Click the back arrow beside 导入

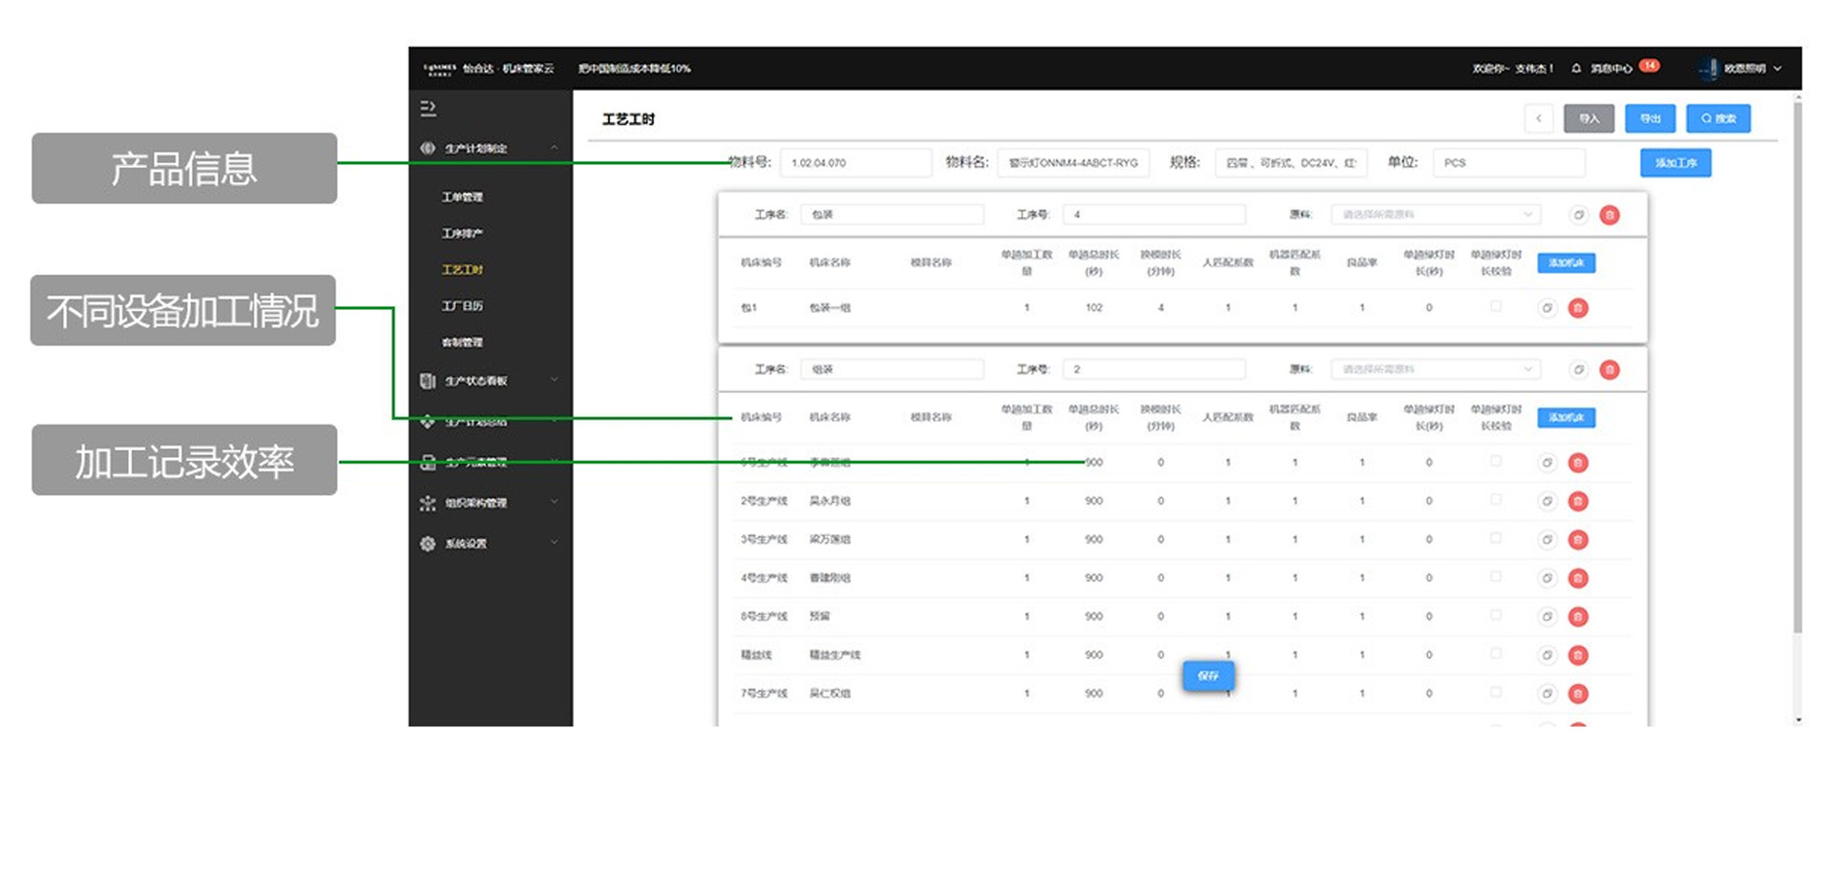(1538, 118)
